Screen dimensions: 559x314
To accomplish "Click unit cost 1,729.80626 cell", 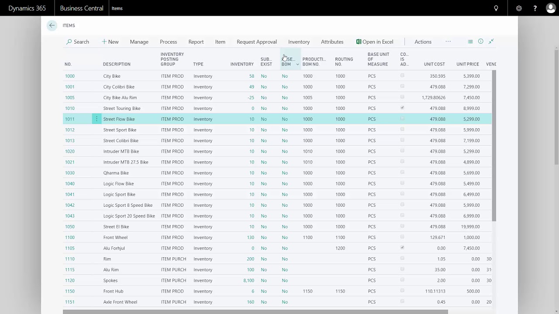I will (x=434, y=98).
